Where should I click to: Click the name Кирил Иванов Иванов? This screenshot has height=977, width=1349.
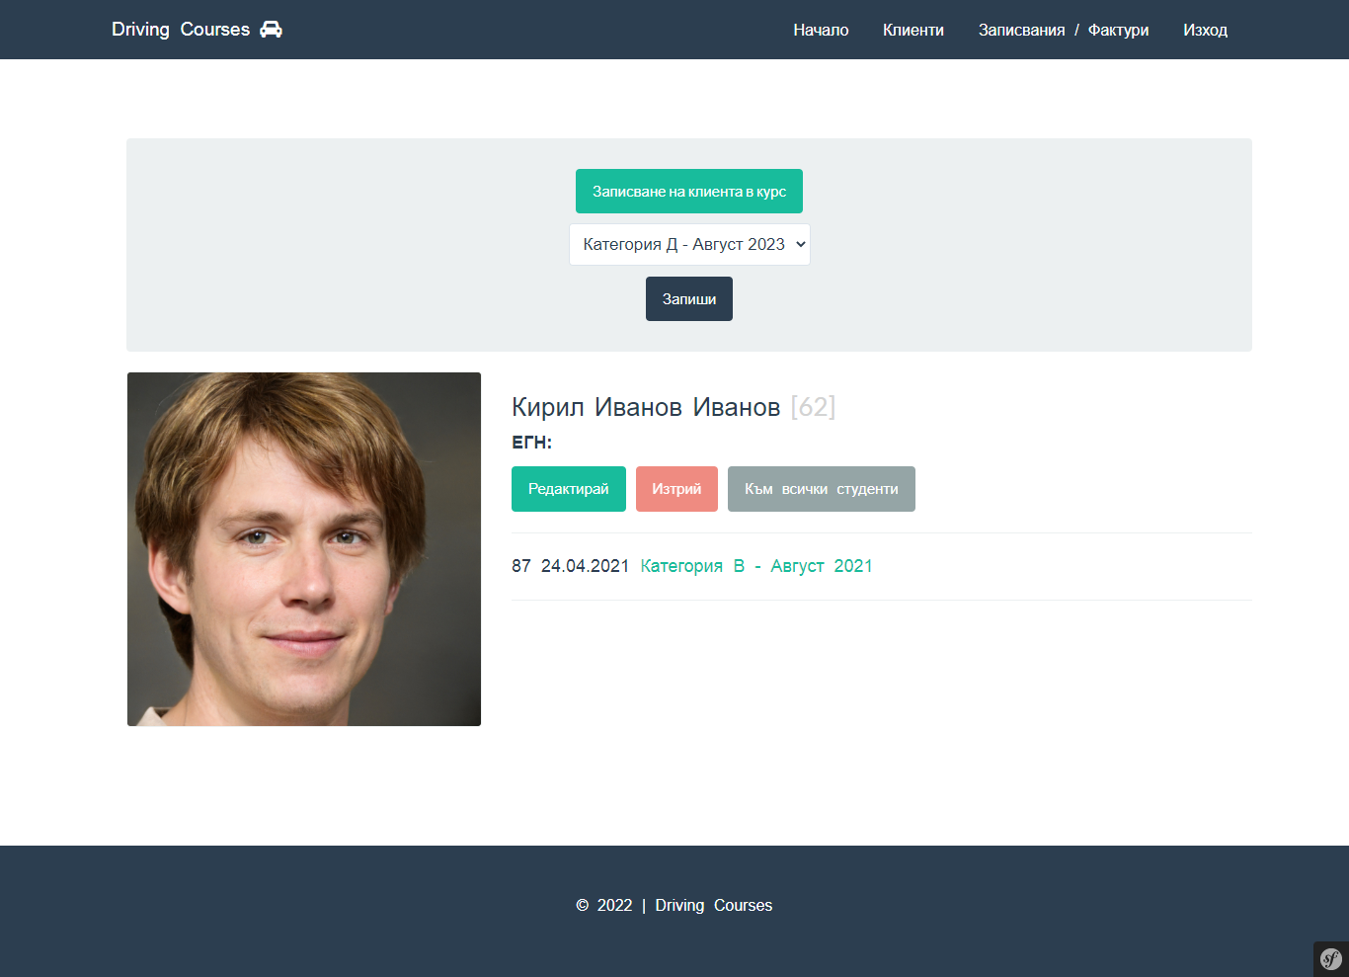645,406
